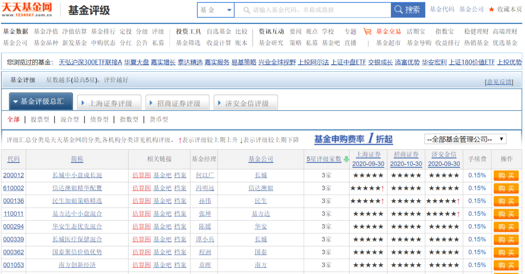Open browsed fund 华夏大盘
Viewport: 525px width, 274px height.
click(136, 62)
